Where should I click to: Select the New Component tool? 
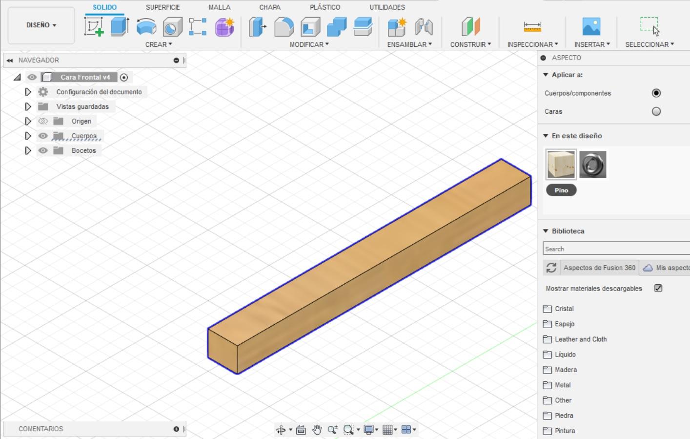[397, 26]
